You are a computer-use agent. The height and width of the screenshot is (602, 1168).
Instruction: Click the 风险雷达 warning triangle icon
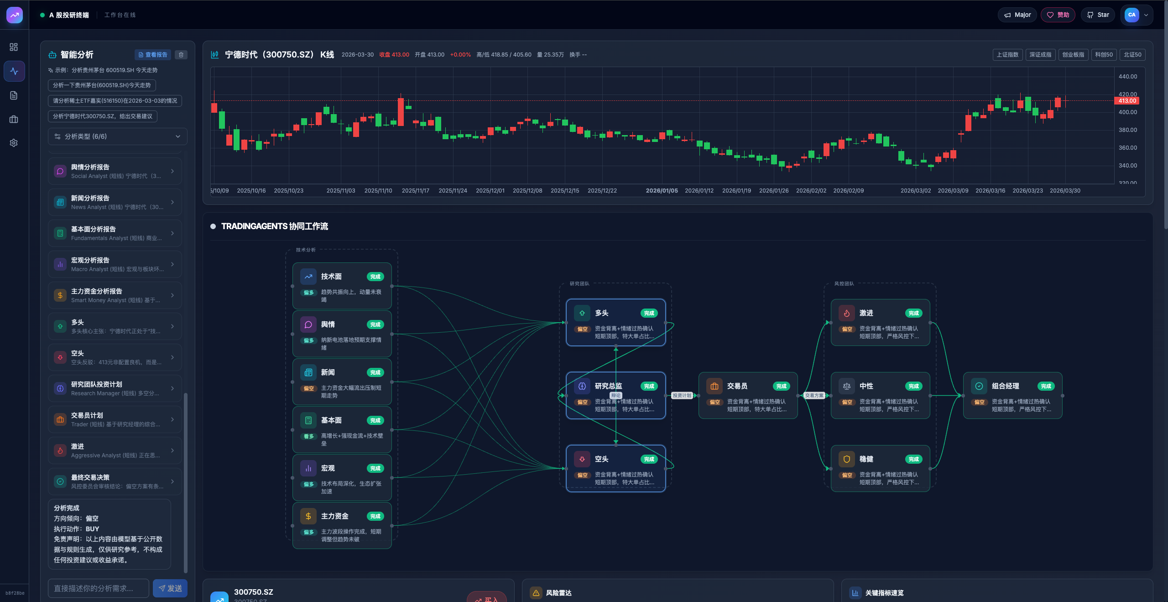pos(536,593)
